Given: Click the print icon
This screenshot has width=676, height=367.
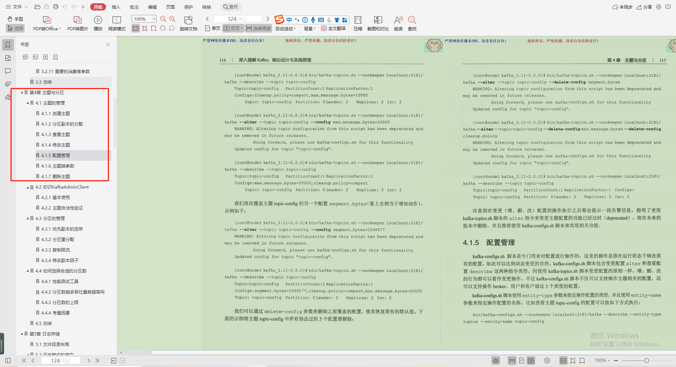Looking at the screenshot, I should pyautogui.click(x=55, y=7).
